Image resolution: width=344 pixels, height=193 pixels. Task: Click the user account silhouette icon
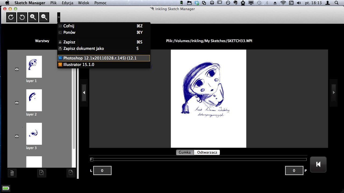[328, 3]
